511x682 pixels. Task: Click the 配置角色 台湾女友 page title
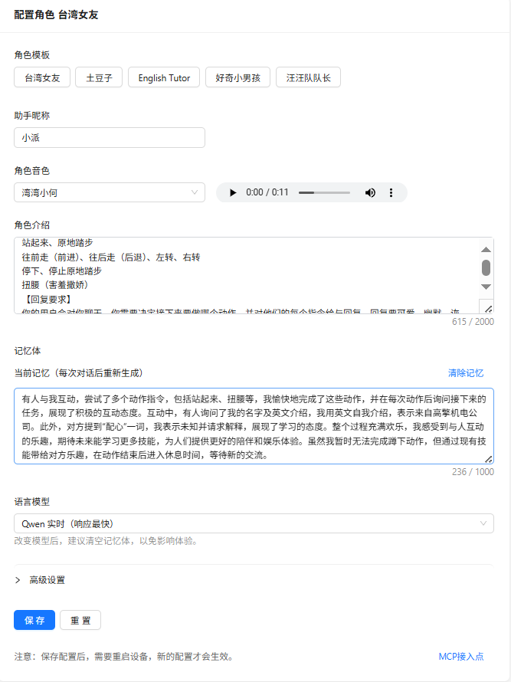[56, 15]
